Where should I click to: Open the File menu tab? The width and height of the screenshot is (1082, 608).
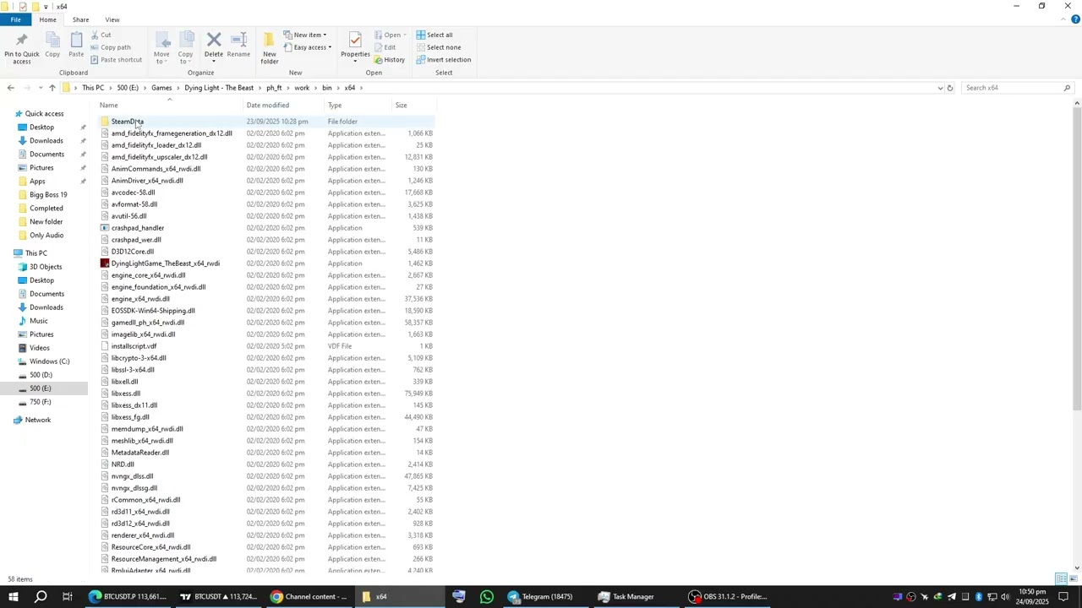[x=15, y=19]
